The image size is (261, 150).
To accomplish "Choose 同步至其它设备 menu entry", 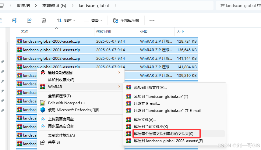I will pos(81,126).
